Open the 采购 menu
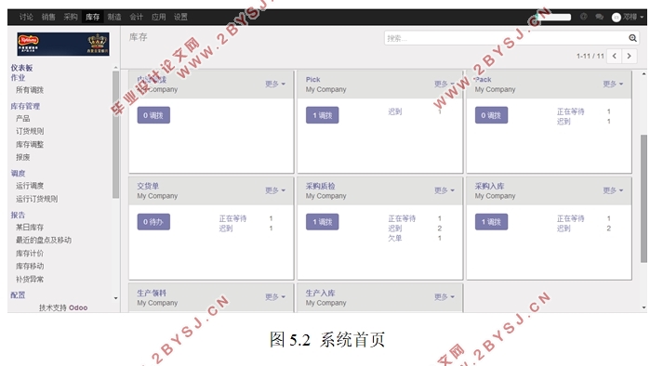 [x=71, y=17]
